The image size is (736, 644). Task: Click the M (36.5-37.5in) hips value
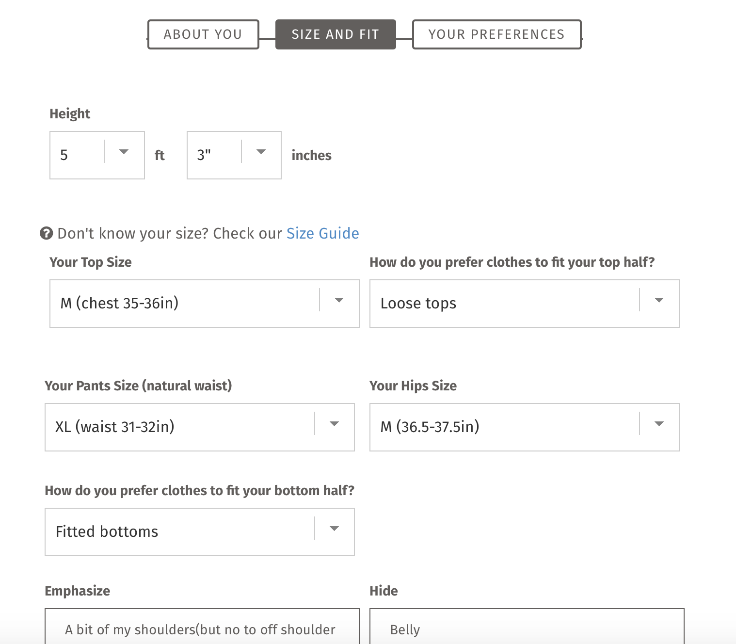tap(430, 427)
